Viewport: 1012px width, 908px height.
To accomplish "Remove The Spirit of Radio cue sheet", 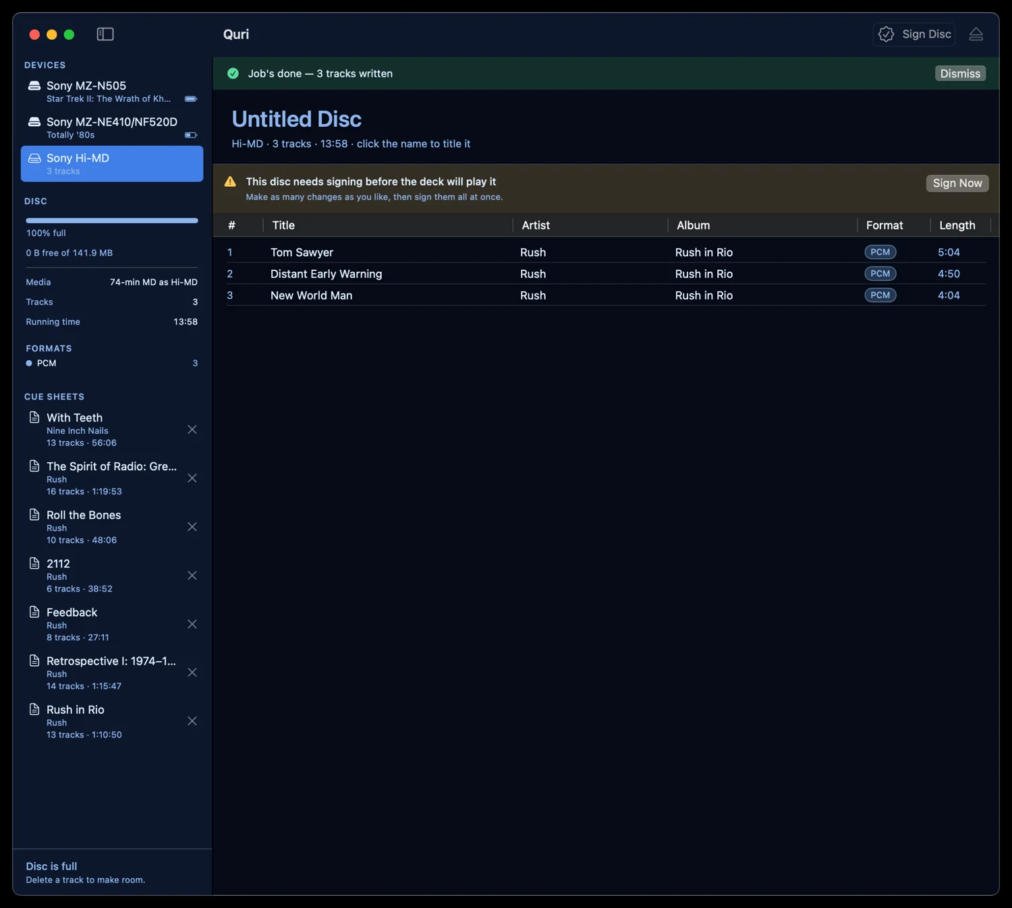I will pos(192,478).
